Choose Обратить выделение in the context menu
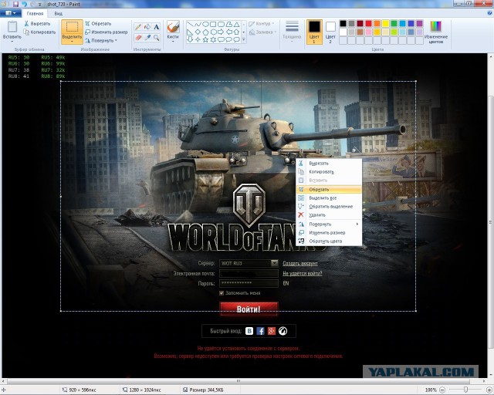 click(329, 206)
